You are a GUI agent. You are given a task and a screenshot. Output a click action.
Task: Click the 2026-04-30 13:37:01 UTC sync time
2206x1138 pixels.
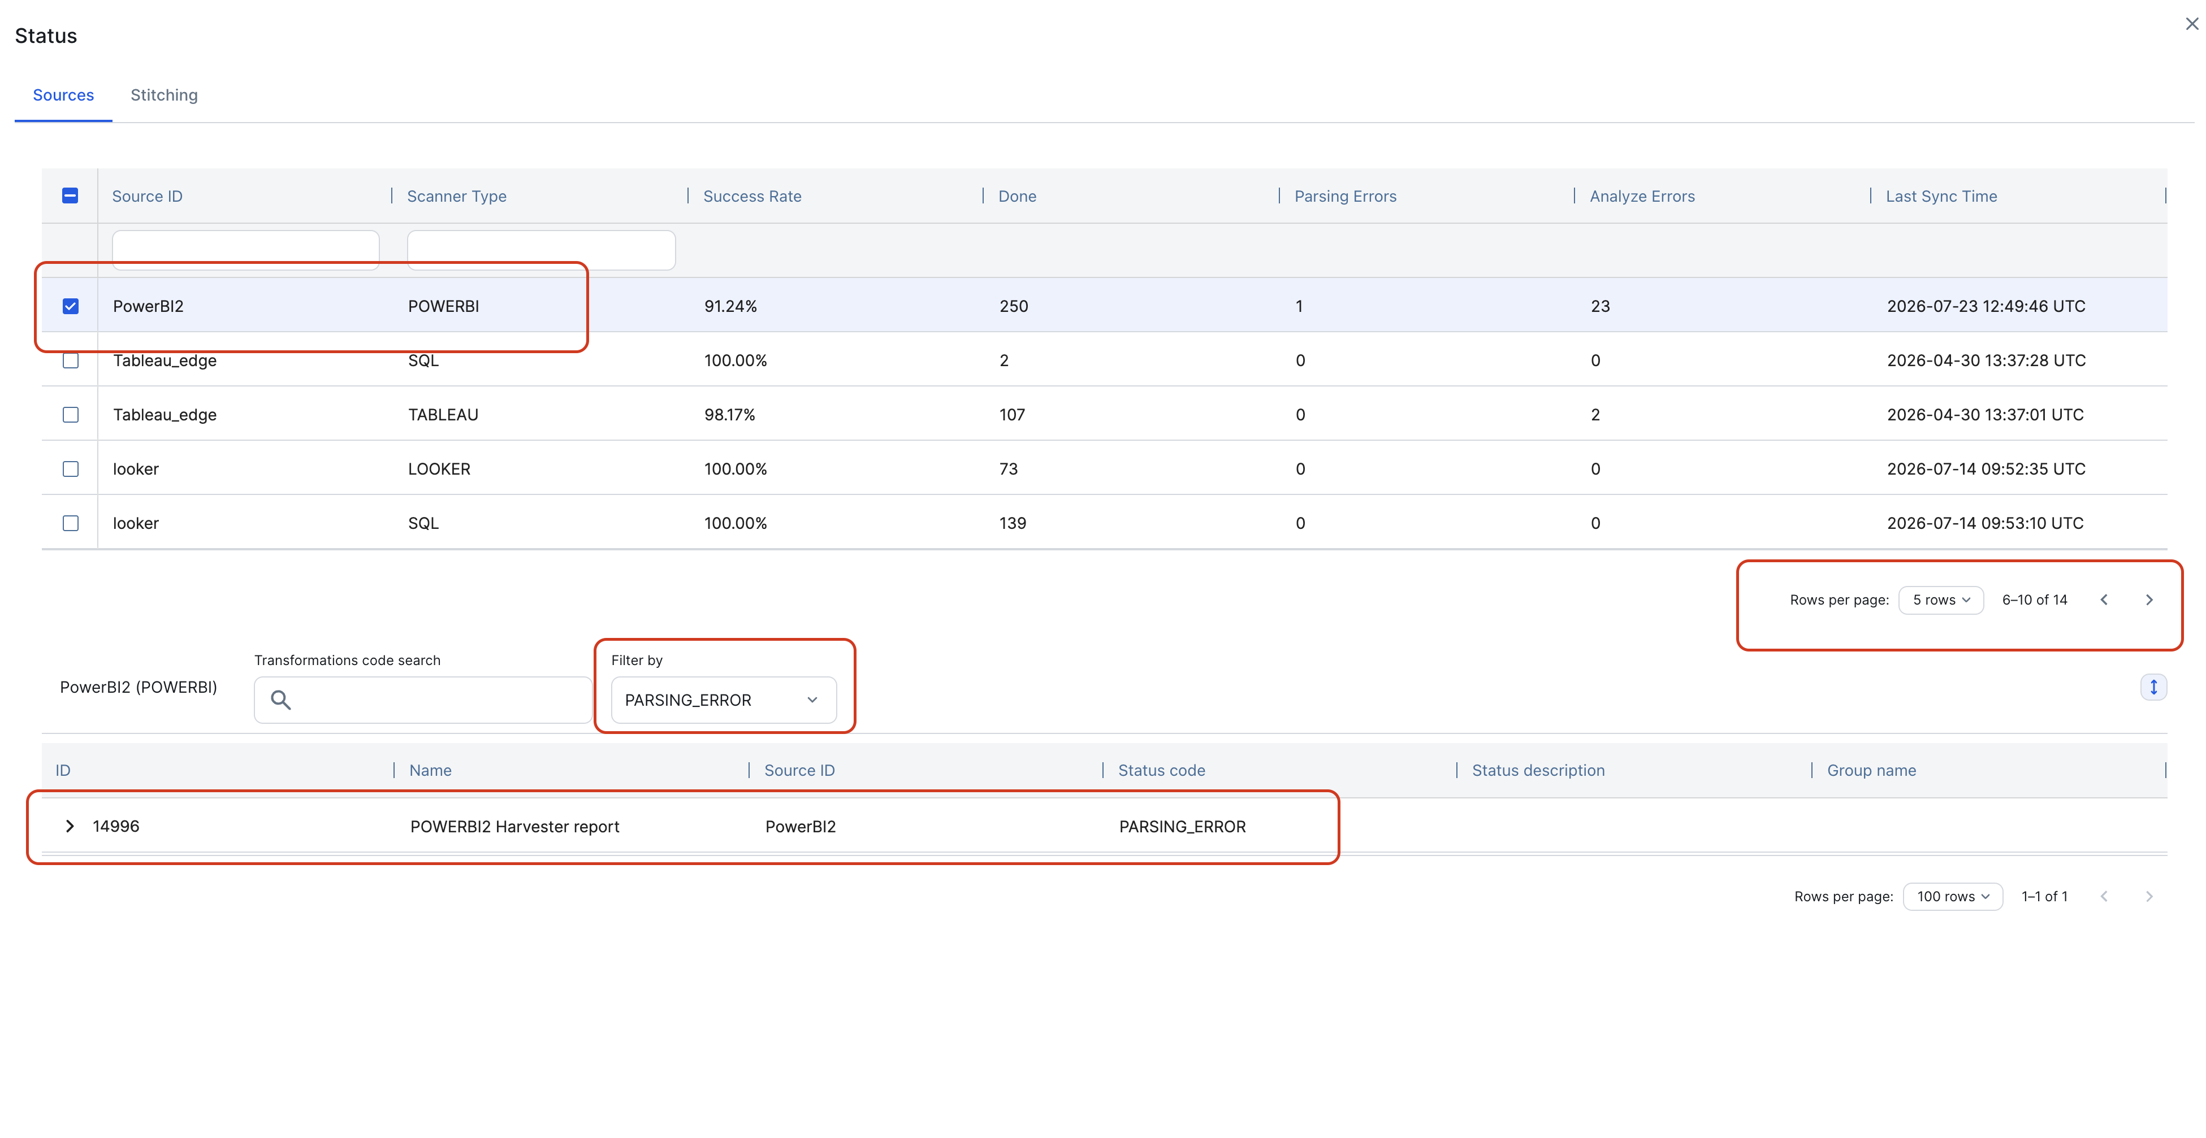(x=1985, y=415)
